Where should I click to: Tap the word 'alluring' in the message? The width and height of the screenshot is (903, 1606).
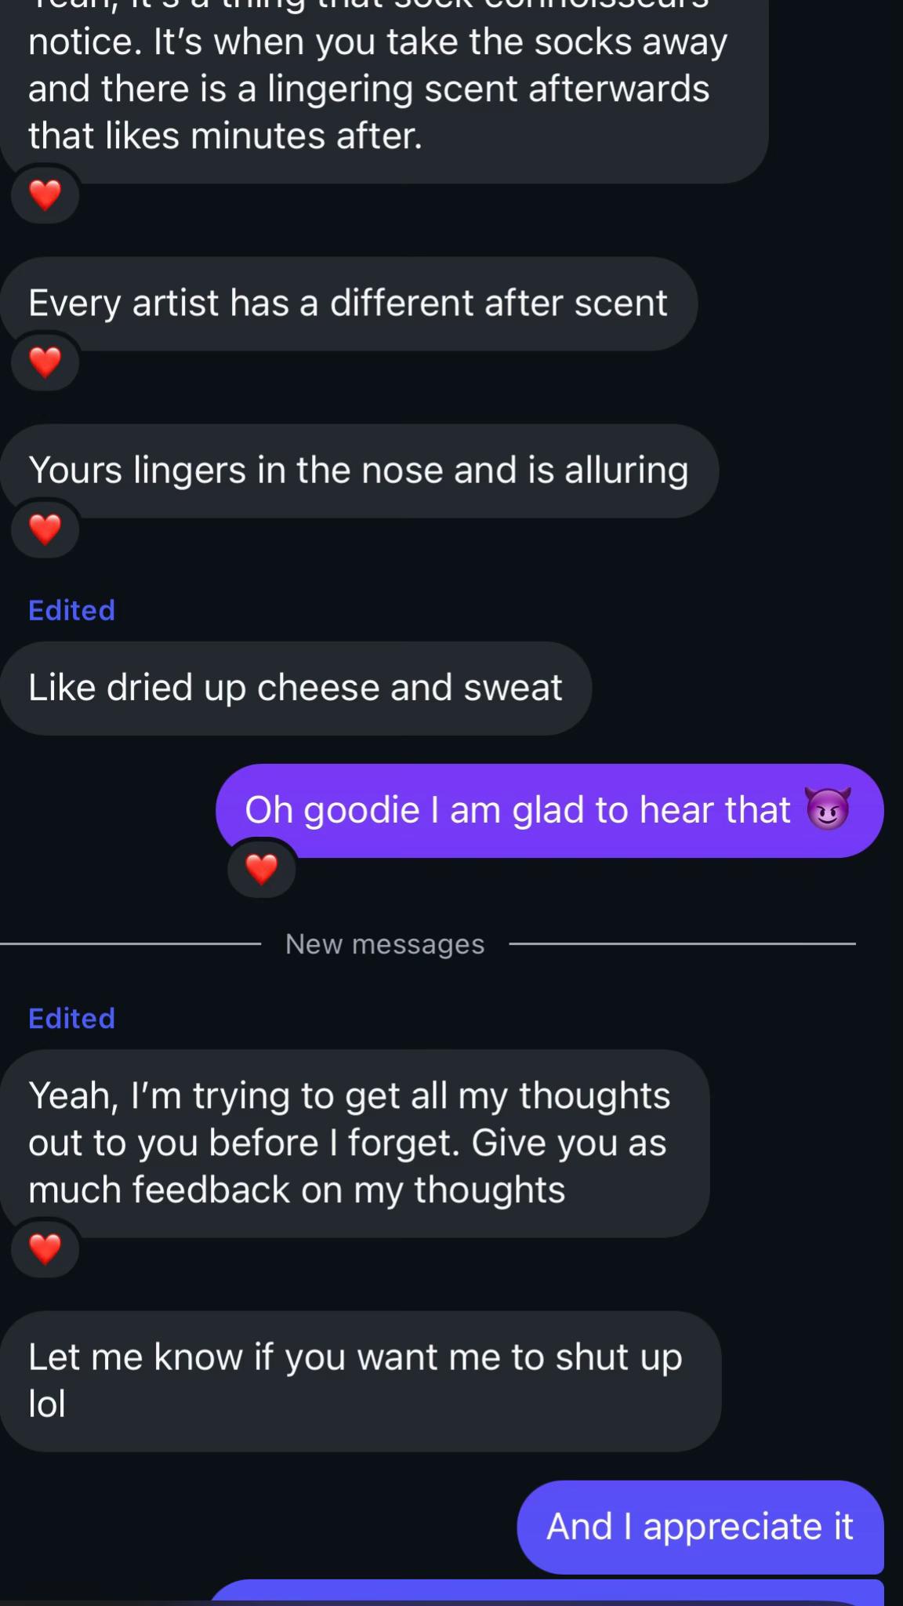(626, 471)
